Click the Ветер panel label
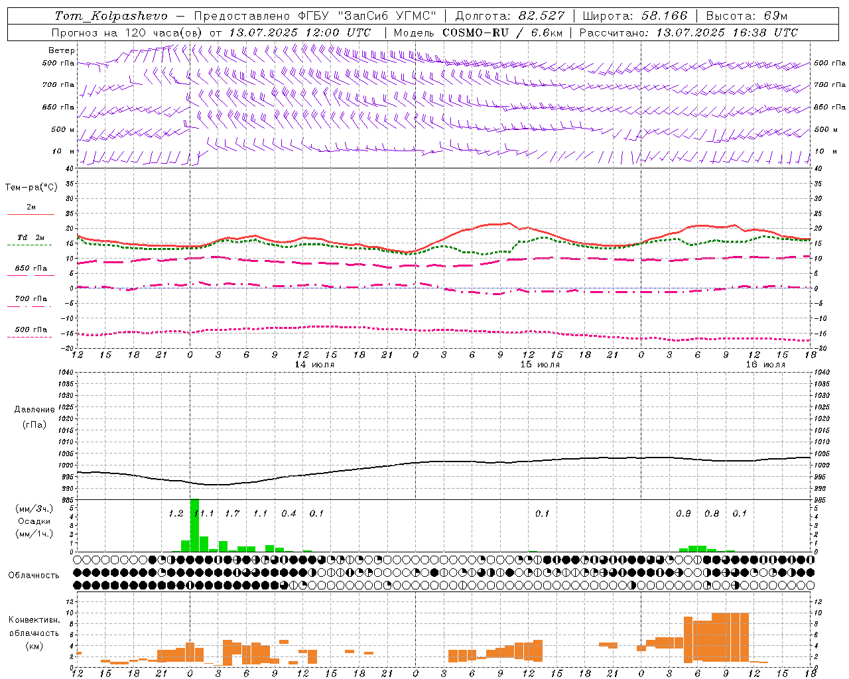The image size is (849, 679). (x=62, y=50)
